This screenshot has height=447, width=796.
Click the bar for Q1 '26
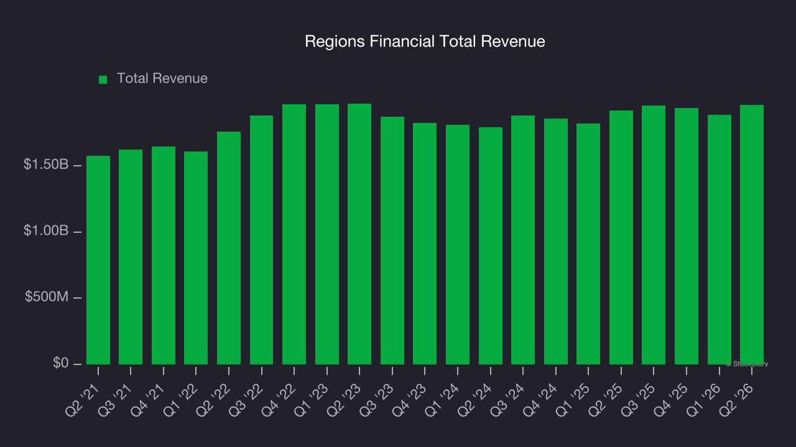tap(720, 240)
